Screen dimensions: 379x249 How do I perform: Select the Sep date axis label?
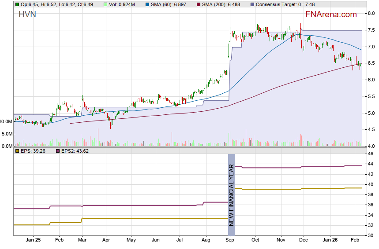[229, 240]
